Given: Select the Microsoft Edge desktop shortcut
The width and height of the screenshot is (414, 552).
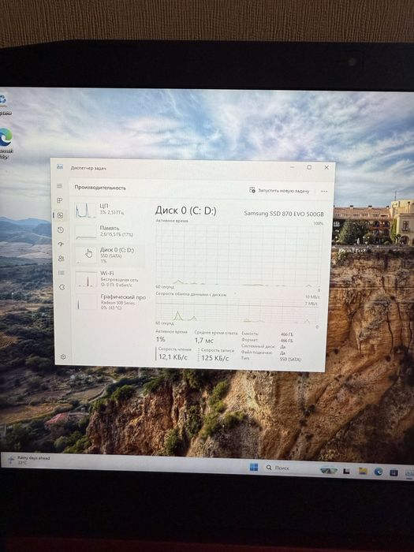Looking at the screenshot, I should click(6, 143).
